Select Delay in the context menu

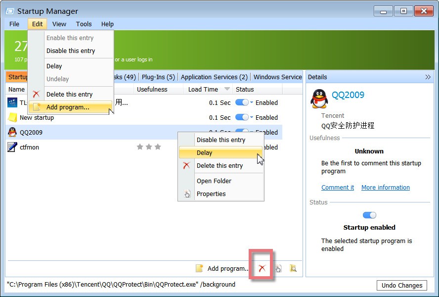[220, 153]
